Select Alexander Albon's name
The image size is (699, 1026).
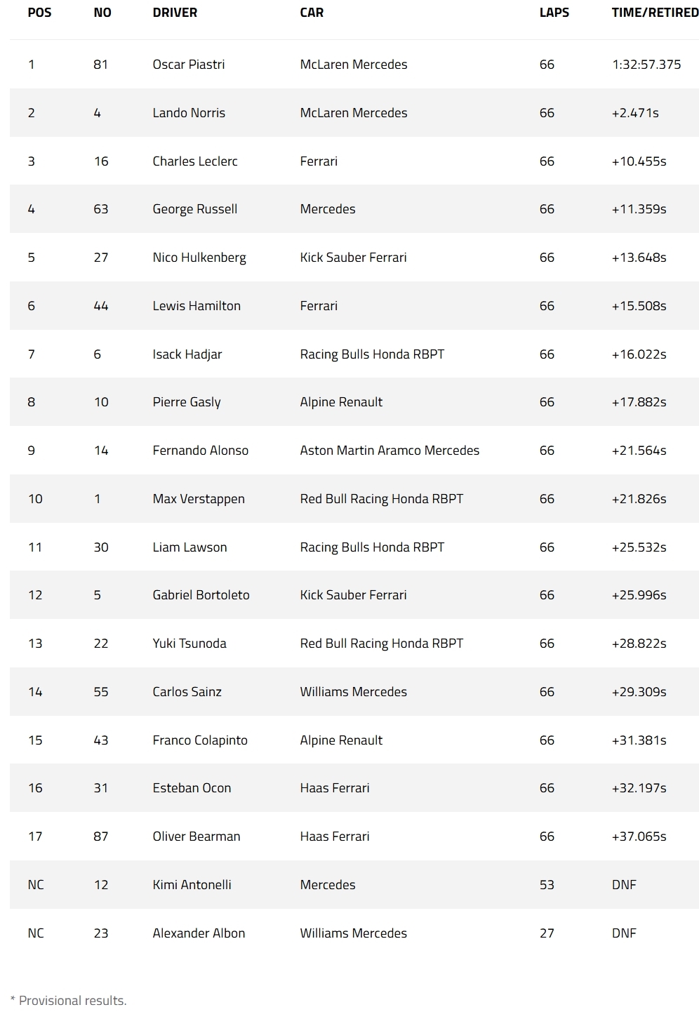199,933
